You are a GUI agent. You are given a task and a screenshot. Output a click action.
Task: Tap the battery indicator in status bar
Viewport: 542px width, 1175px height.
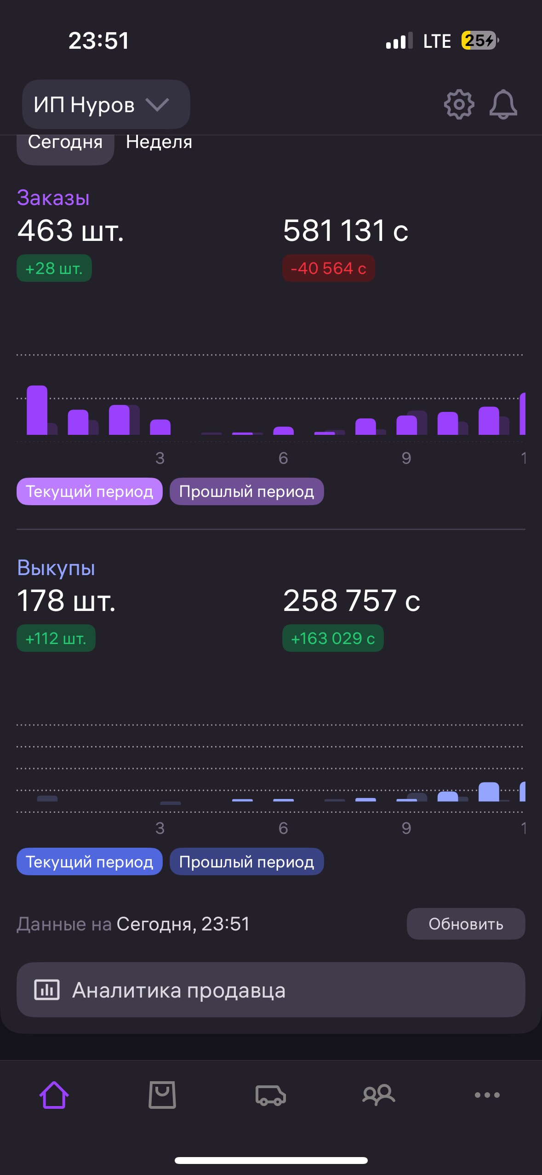click(480, 40)
